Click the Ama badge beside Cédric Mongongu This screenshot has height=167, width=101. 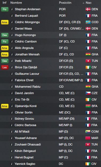5,22
